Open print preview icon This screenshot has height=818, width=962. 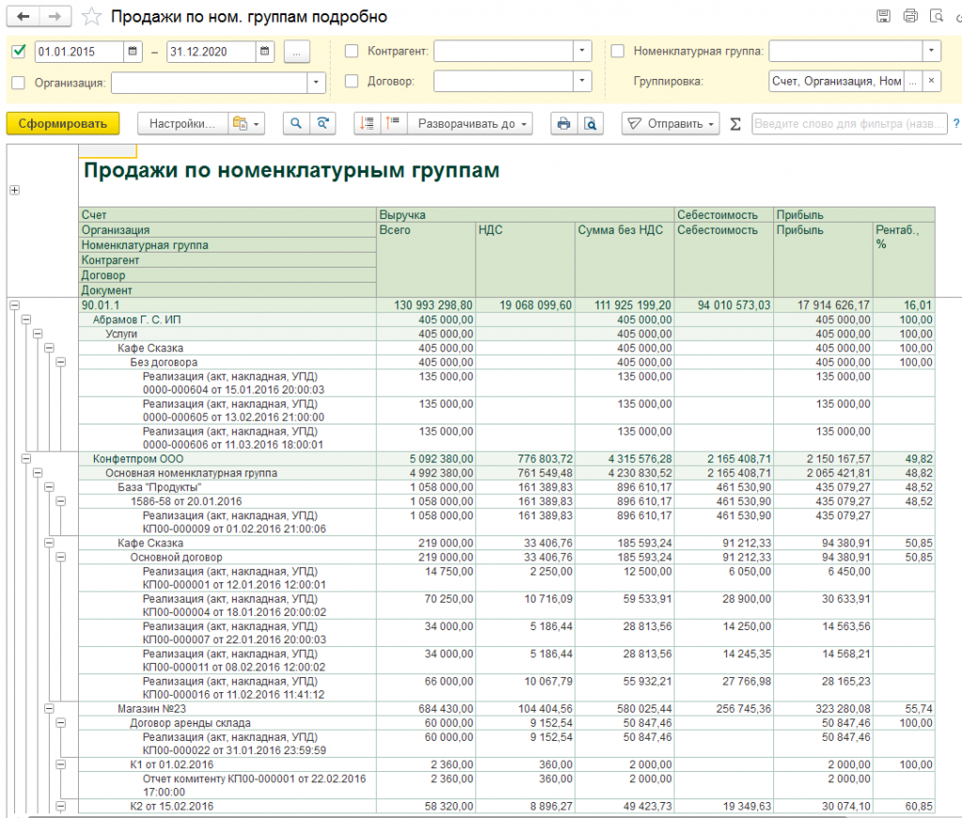click(x=590, y=123)
